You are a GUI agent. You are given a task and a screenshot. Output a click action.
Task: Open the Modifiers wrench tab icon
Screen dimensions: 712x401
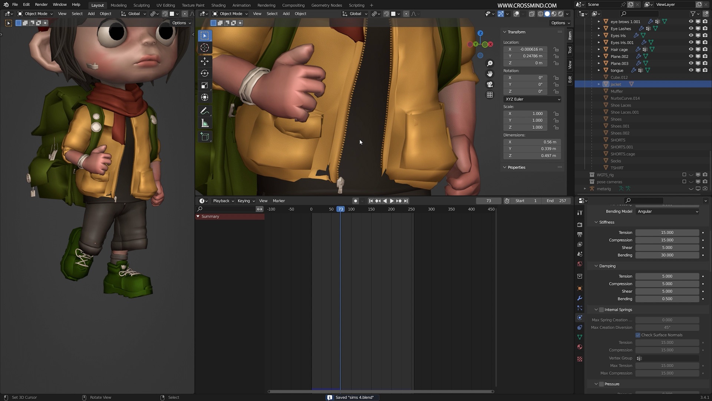click(x=580, y=298)
